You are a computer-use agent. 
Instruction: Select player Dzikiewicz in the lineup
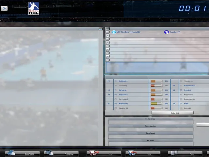click(x=123, y=81)
